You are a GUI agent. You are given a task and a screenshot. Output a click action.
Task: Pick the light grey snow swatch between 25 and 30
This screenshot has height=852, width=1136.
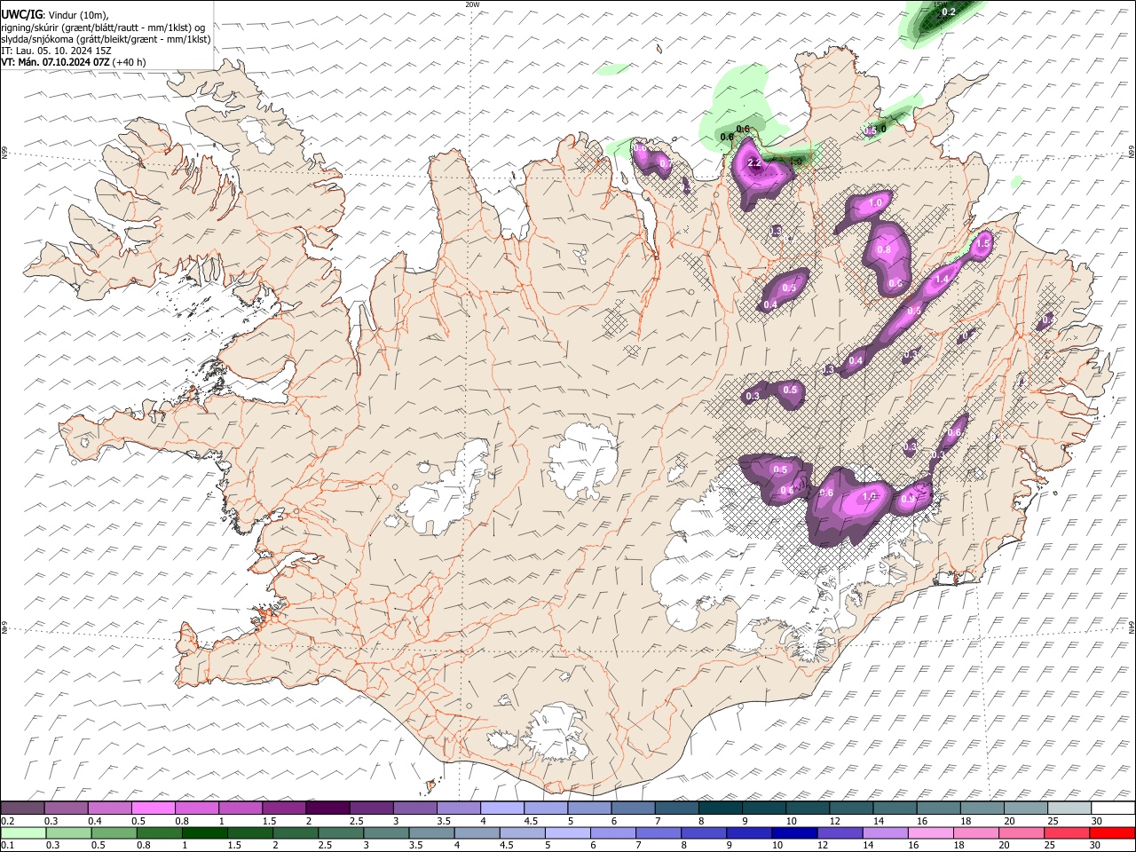(x=1069, y=808)
